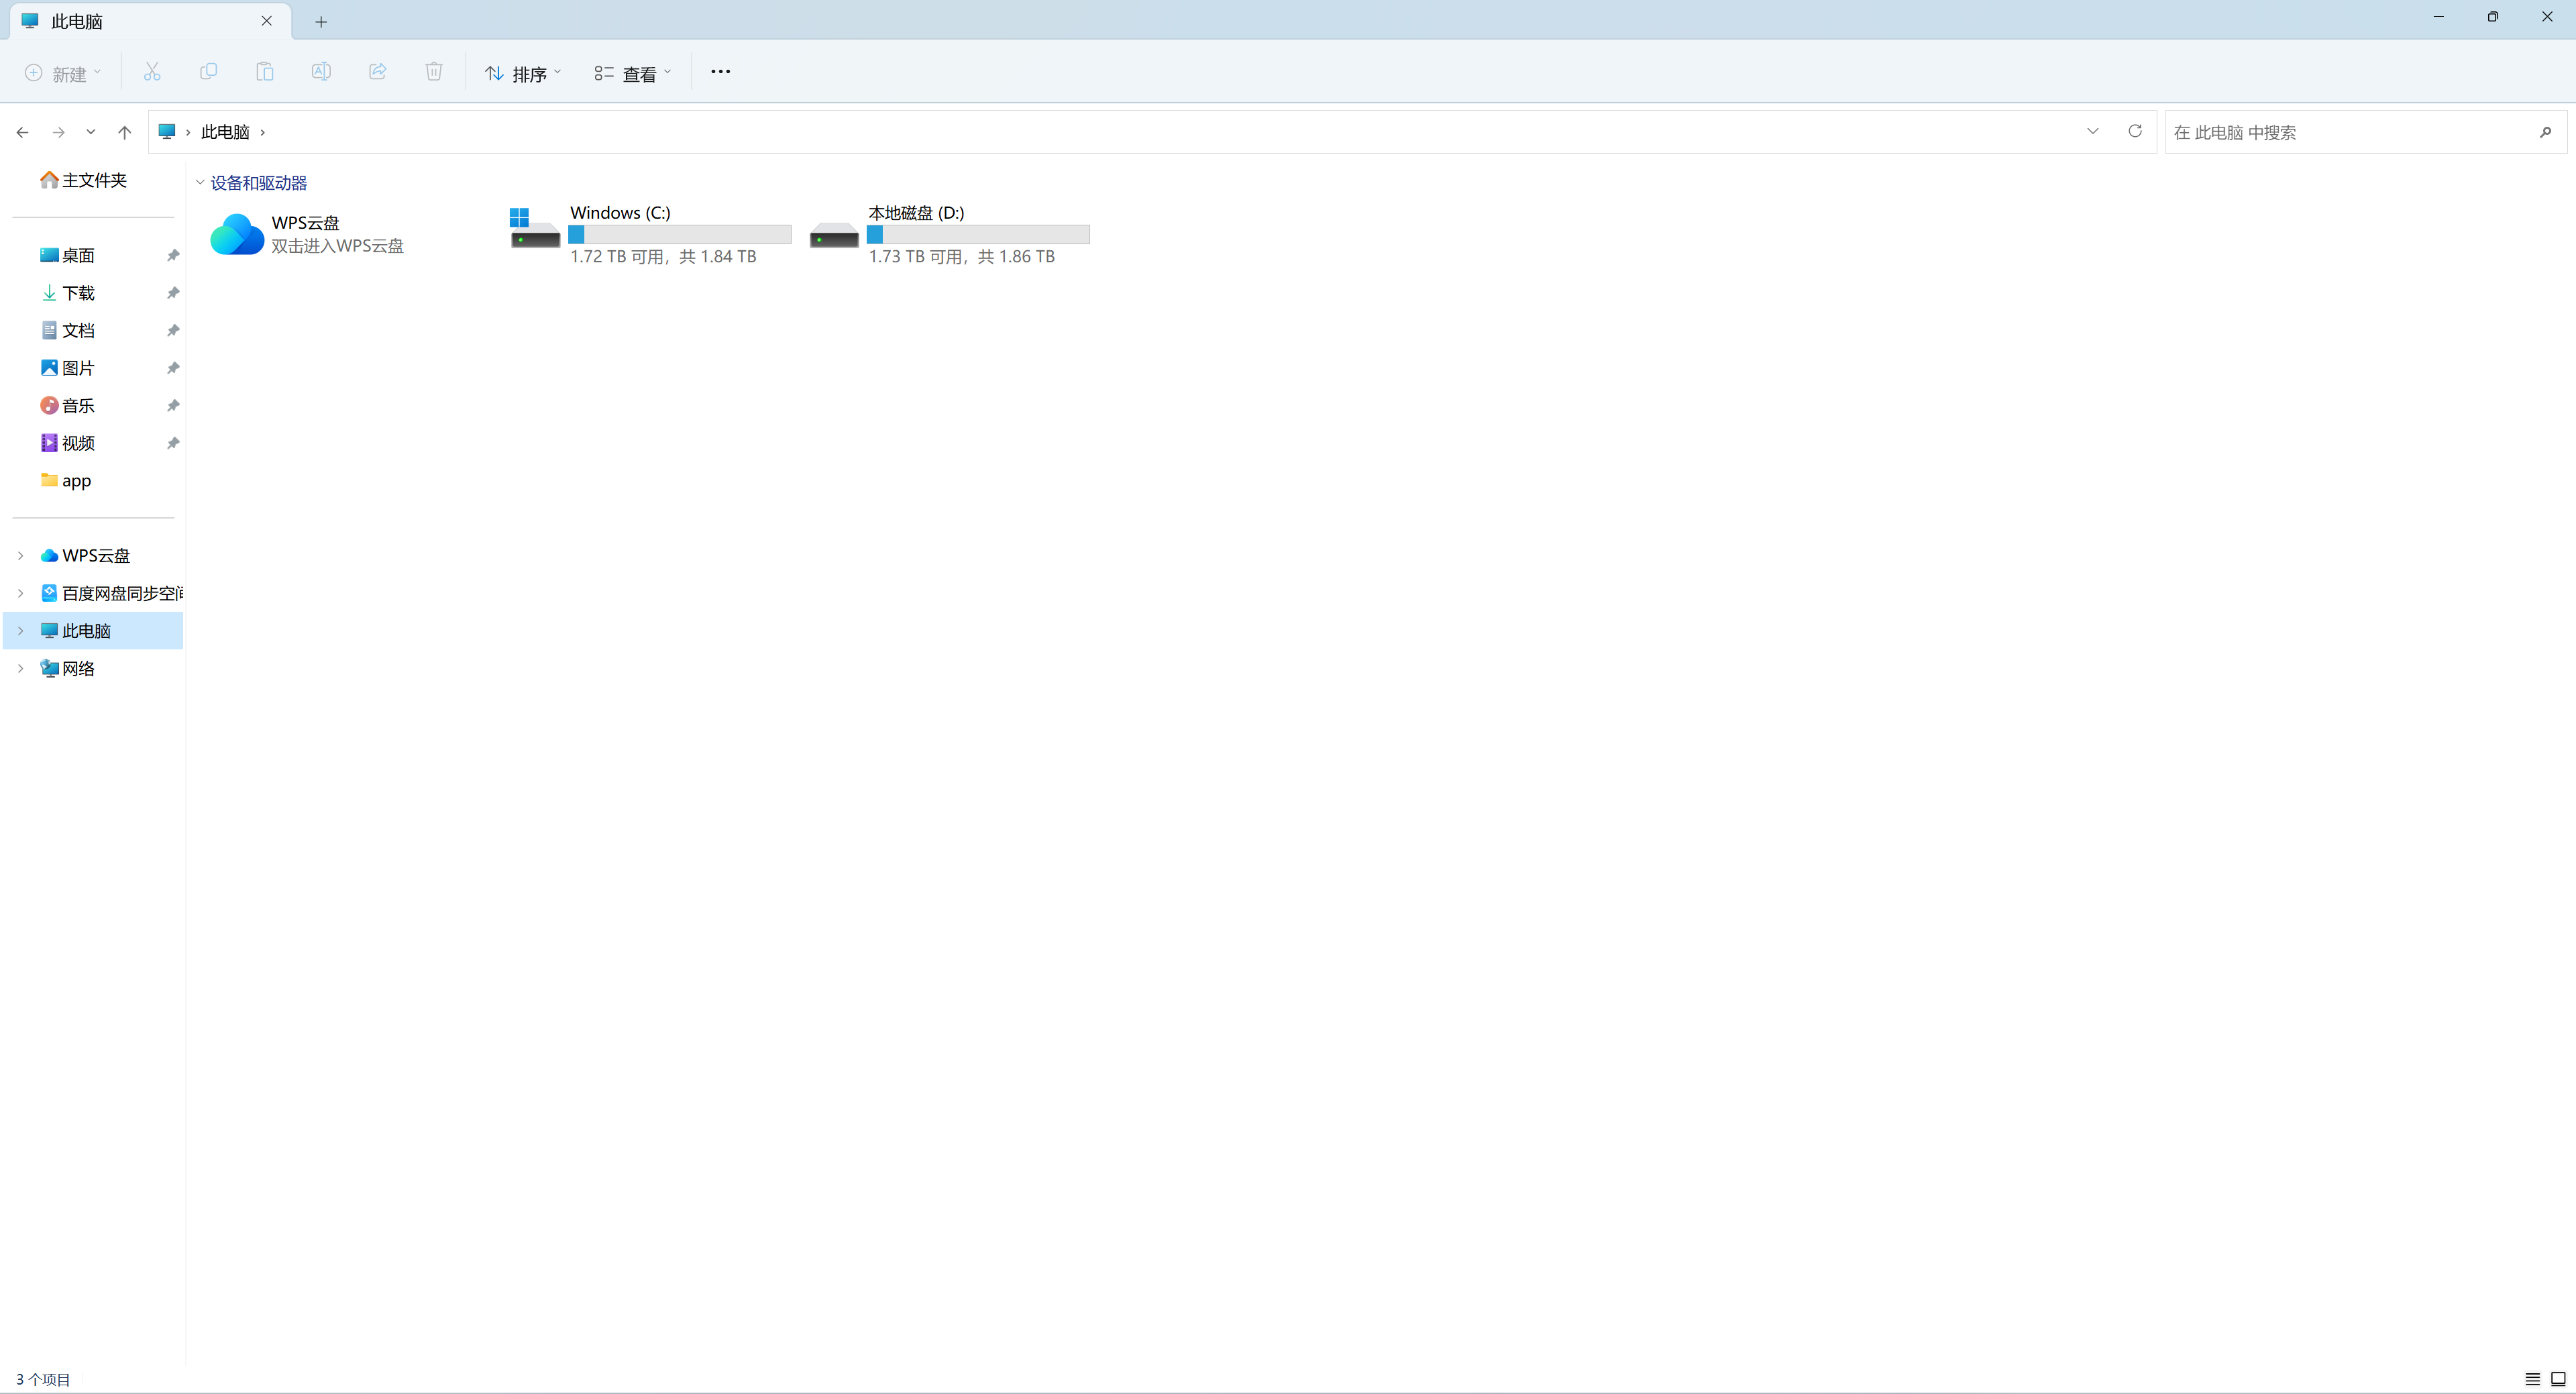Refresh the 此电脑 folder view

(2135, 131)
